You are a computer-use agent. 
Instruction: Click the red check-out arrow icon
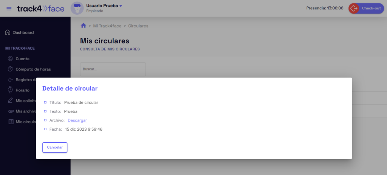[x=354, y=8]
